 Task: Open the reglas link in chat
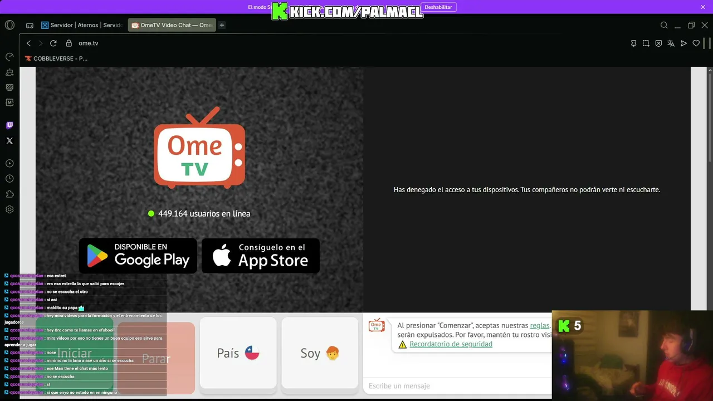tap(539, 326)
